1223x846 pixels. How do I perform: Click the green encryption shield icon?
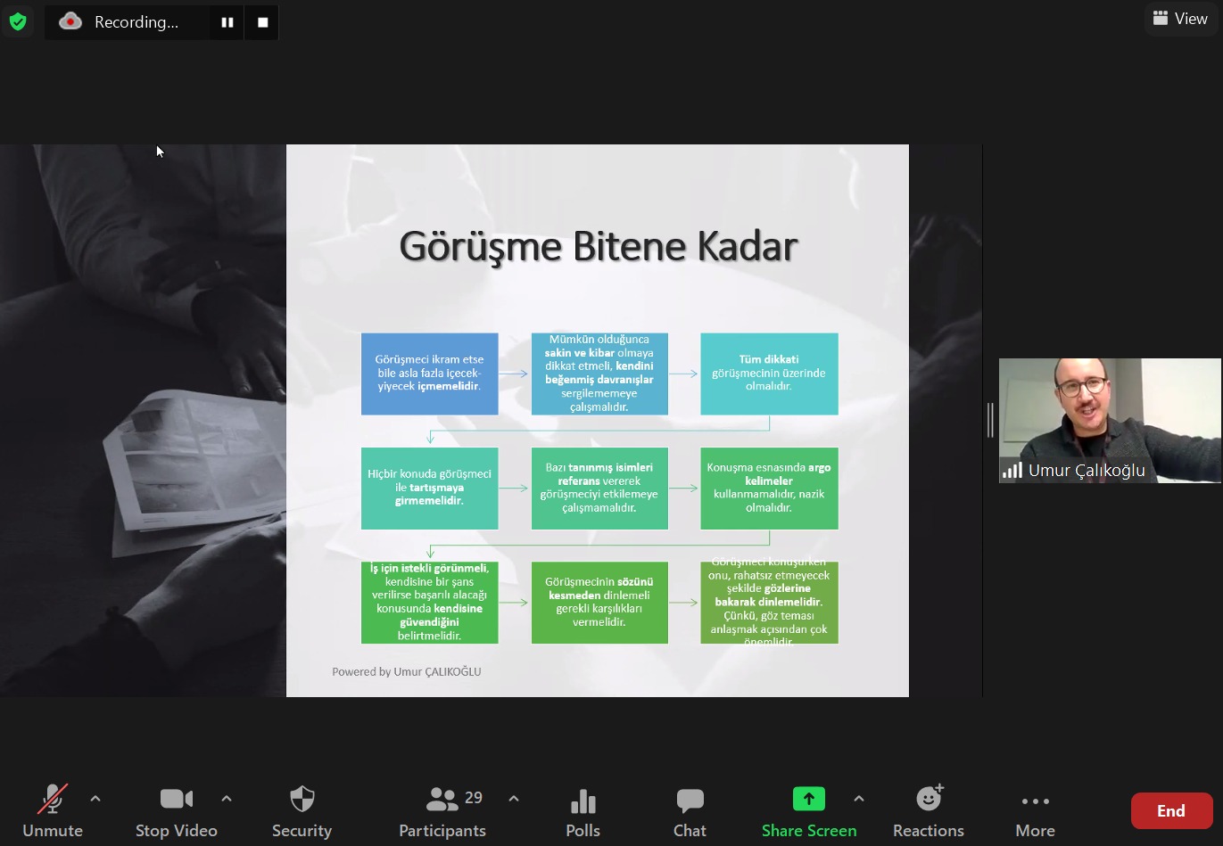coord(18,21)
